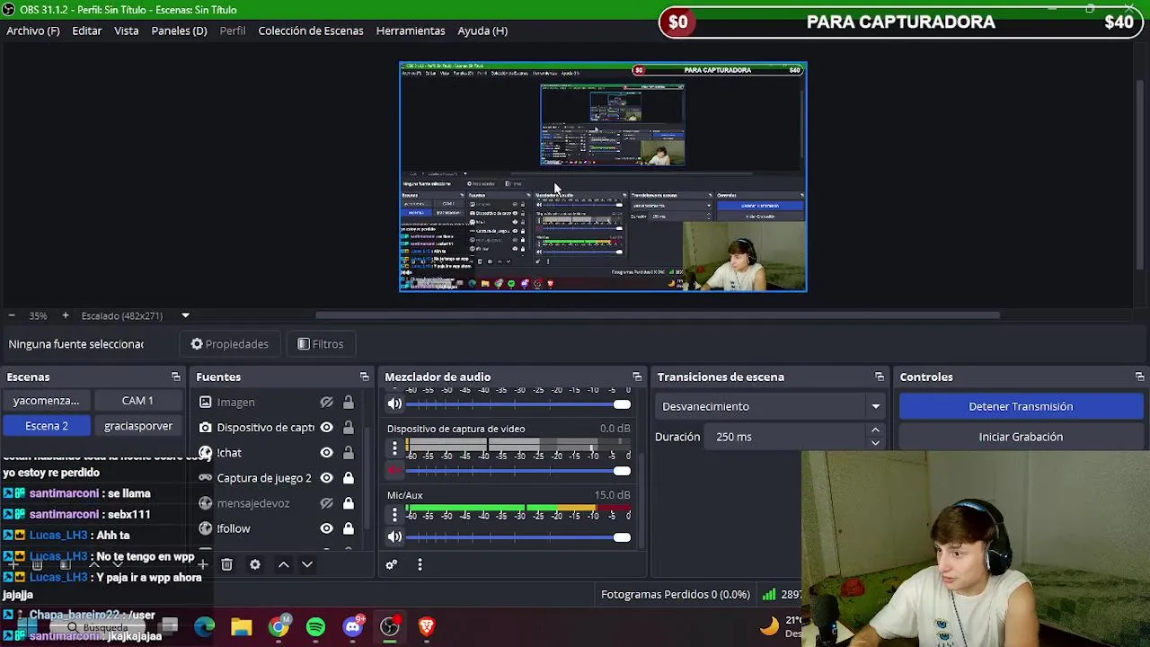Click Iniciar Grabación button

(1021, 437)
